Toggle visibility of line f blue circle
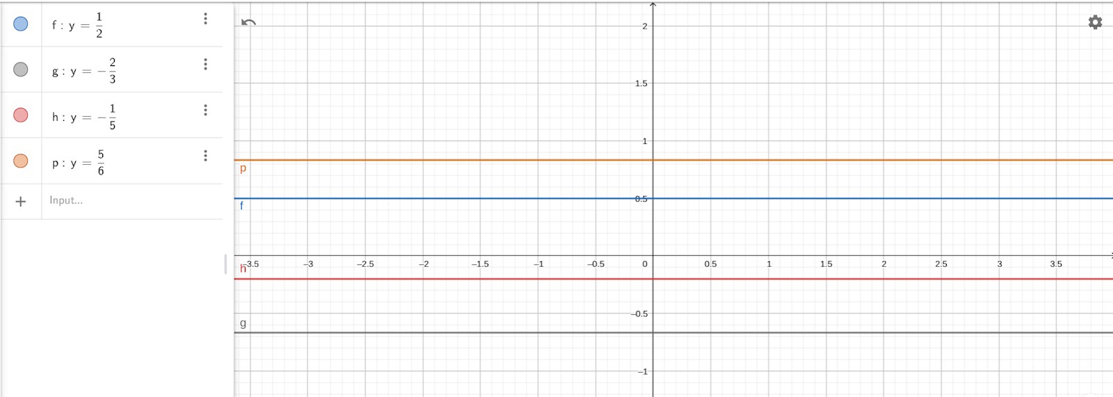The width and height of the screenshot is (1113, 397). click(21, 24)
